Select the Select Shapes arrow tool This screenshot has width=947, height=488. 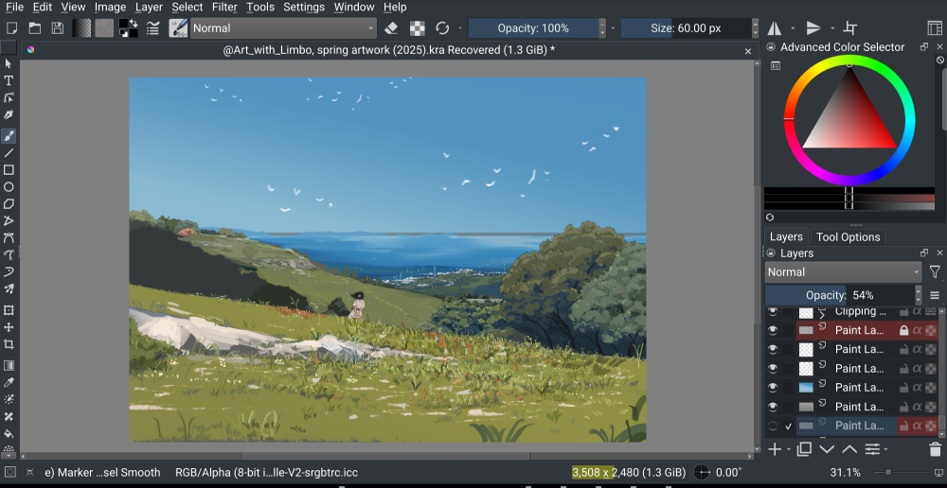[9, 63]
